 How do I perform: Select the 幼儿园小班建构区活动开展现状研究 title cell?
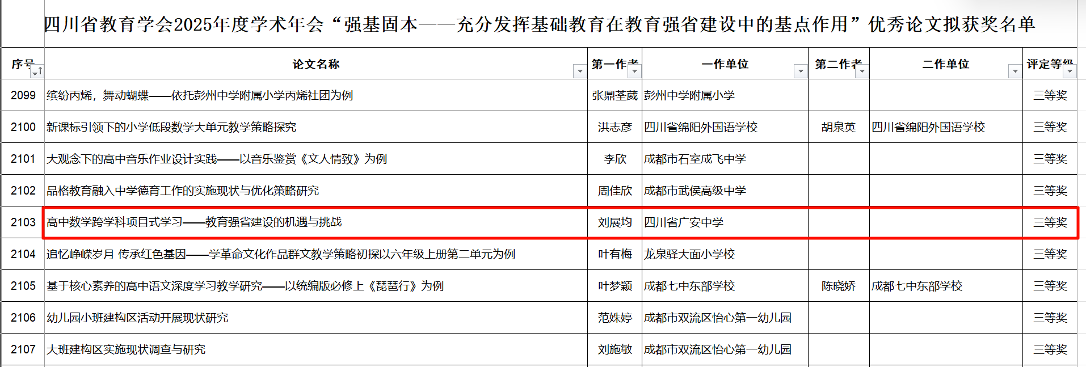coord(137,318)
